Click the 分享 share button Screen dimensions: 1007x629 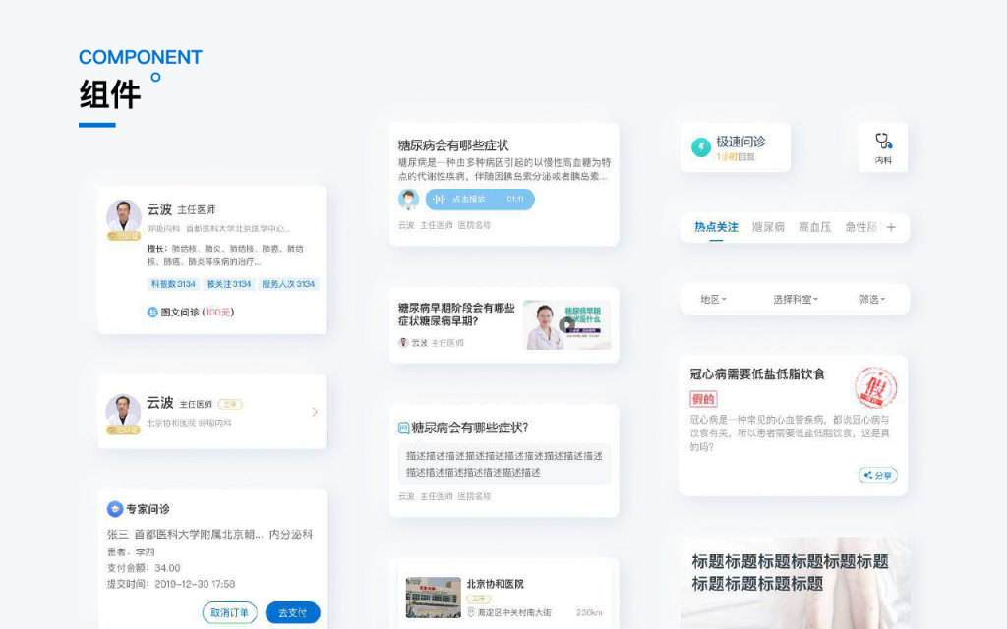tap(877, 475)
